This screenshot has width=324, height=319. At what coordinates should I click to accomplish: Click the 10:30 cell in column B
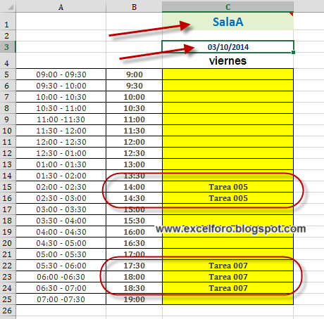tap(134, 108)
